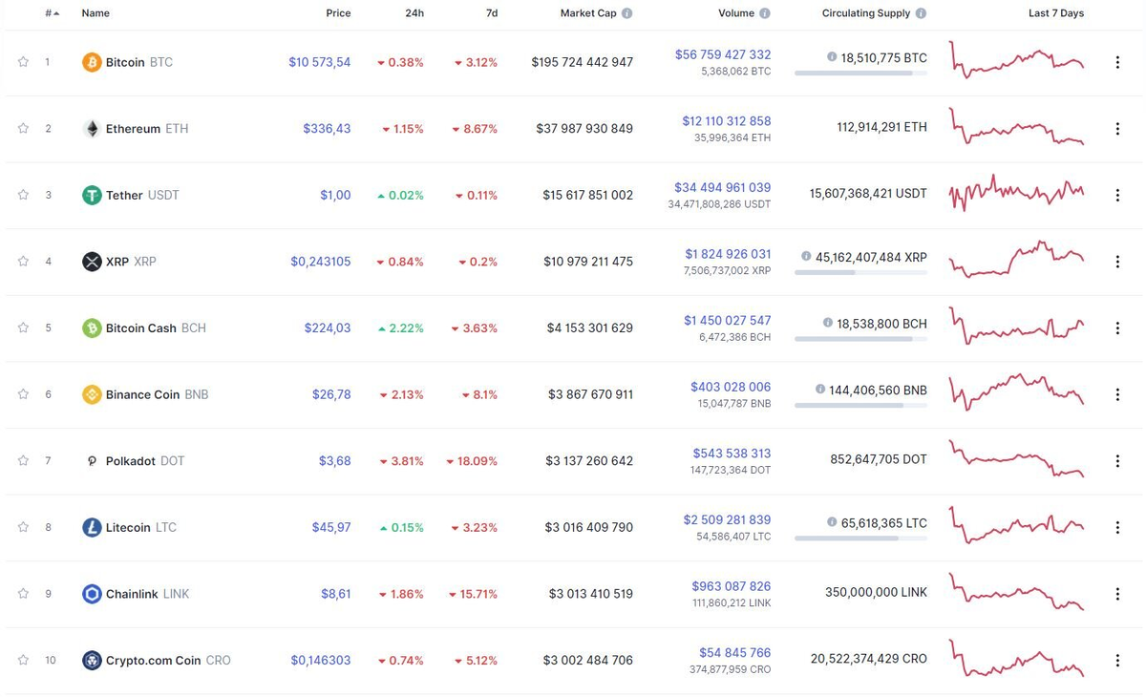
Task: Toggle Polkadot watchlist star
Action: (23, 460)
